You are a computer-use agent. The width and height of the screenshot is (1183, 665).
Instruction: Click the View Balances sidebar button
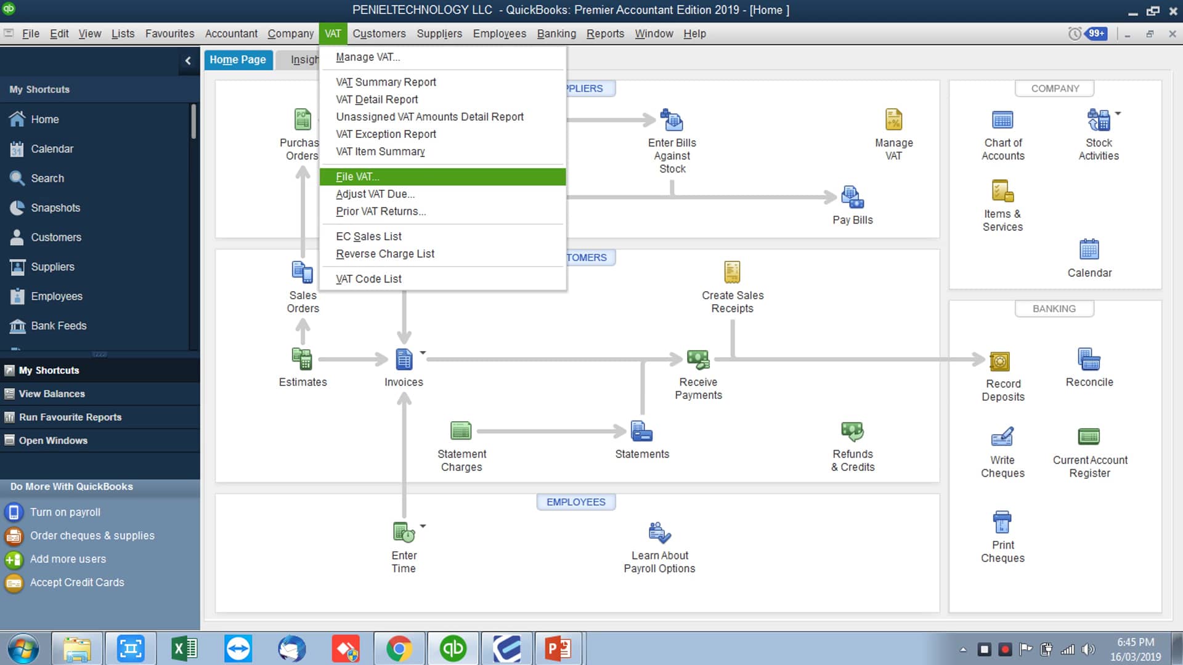[x=100, y=393]
